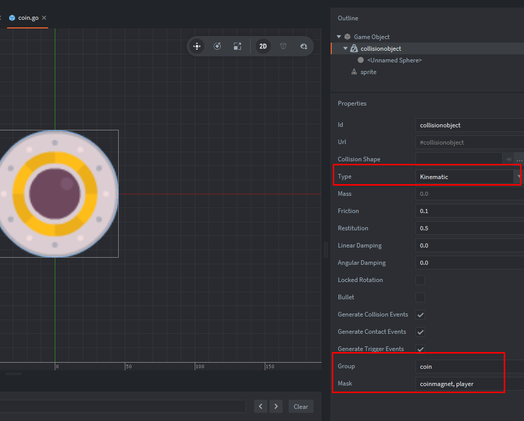Click the coin.go tab cube icon
524x421 pixels.
[12, 18]
